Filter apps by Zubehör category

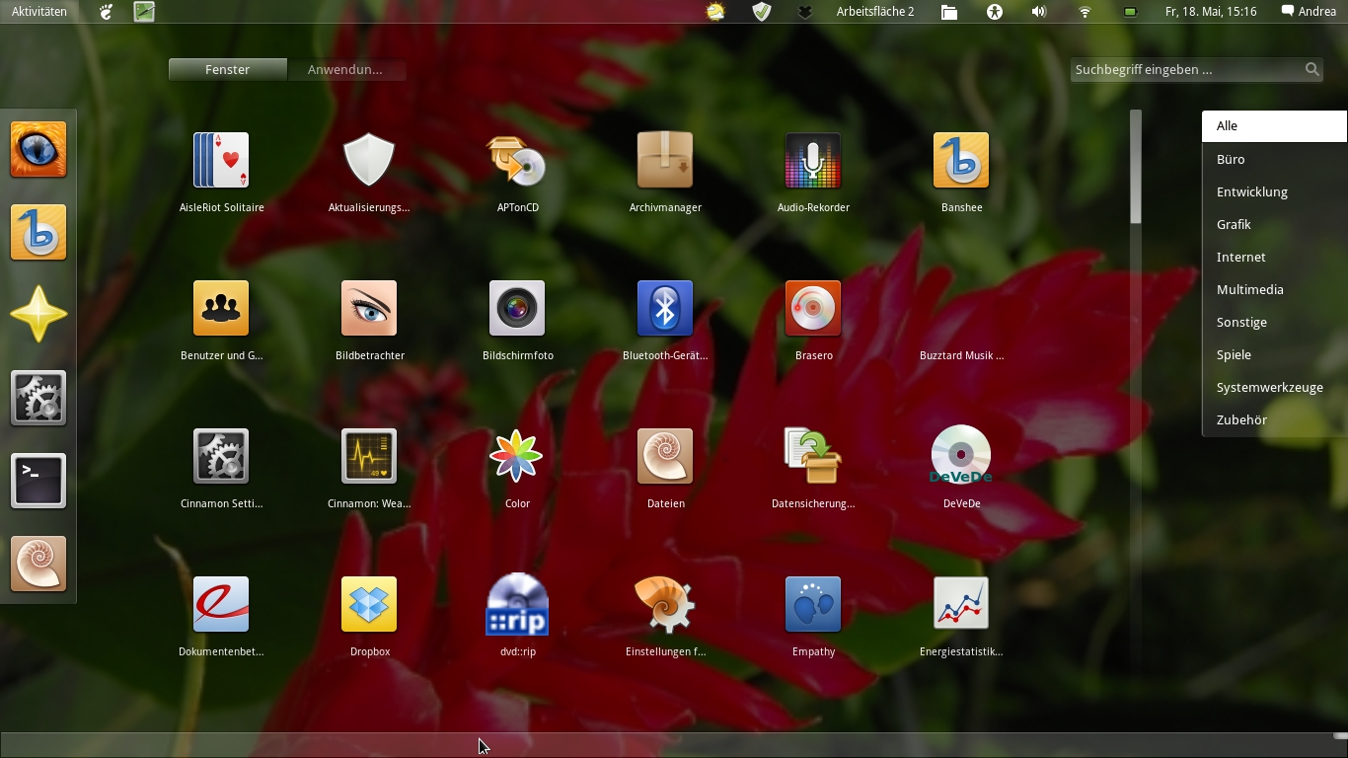point(1274,419)
